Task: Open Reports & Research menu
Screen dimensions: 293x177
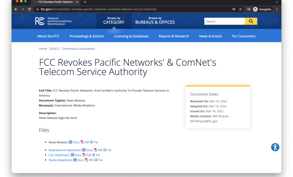Action: coord(174,36)
